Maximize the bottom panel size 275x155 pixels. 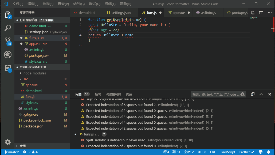point(261,94)
